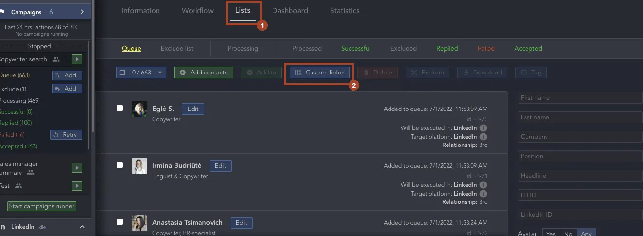Click the Add contacts button
The height and width of the screenshot is (236, 643).
click(x=203, y=73)
